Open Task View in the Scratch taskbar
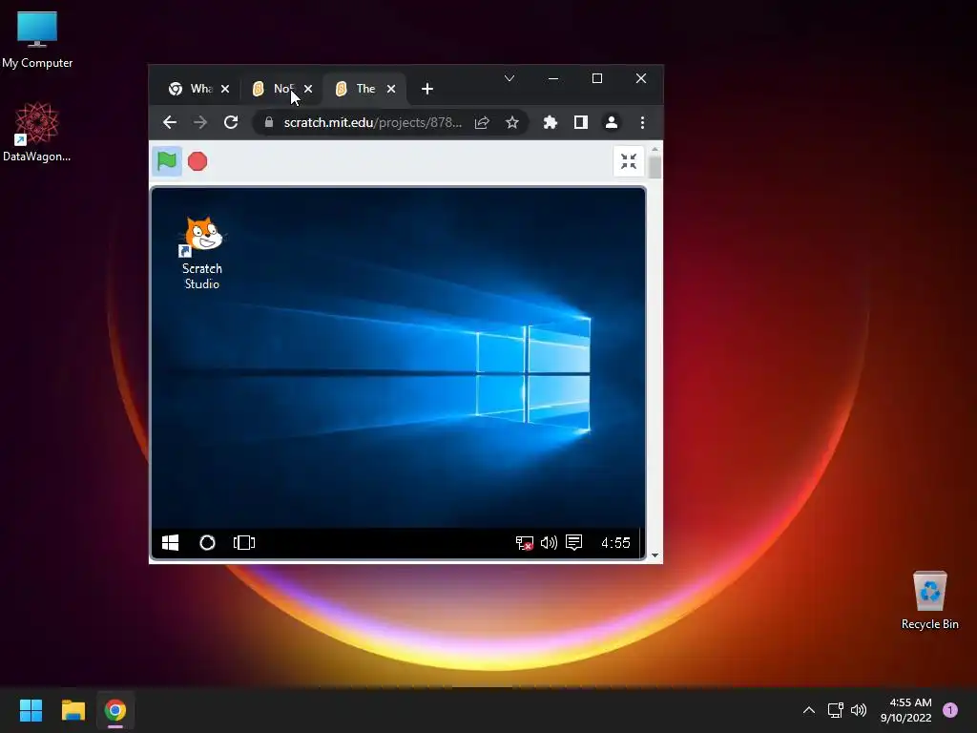The width and height of the screenshot is (977, 733). pos(244,543)
